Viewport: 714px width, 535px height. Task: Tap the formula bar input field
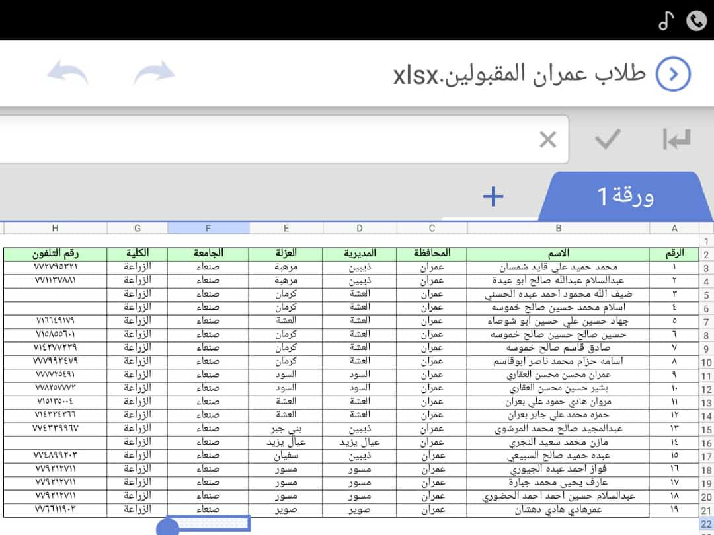(284, 139)
